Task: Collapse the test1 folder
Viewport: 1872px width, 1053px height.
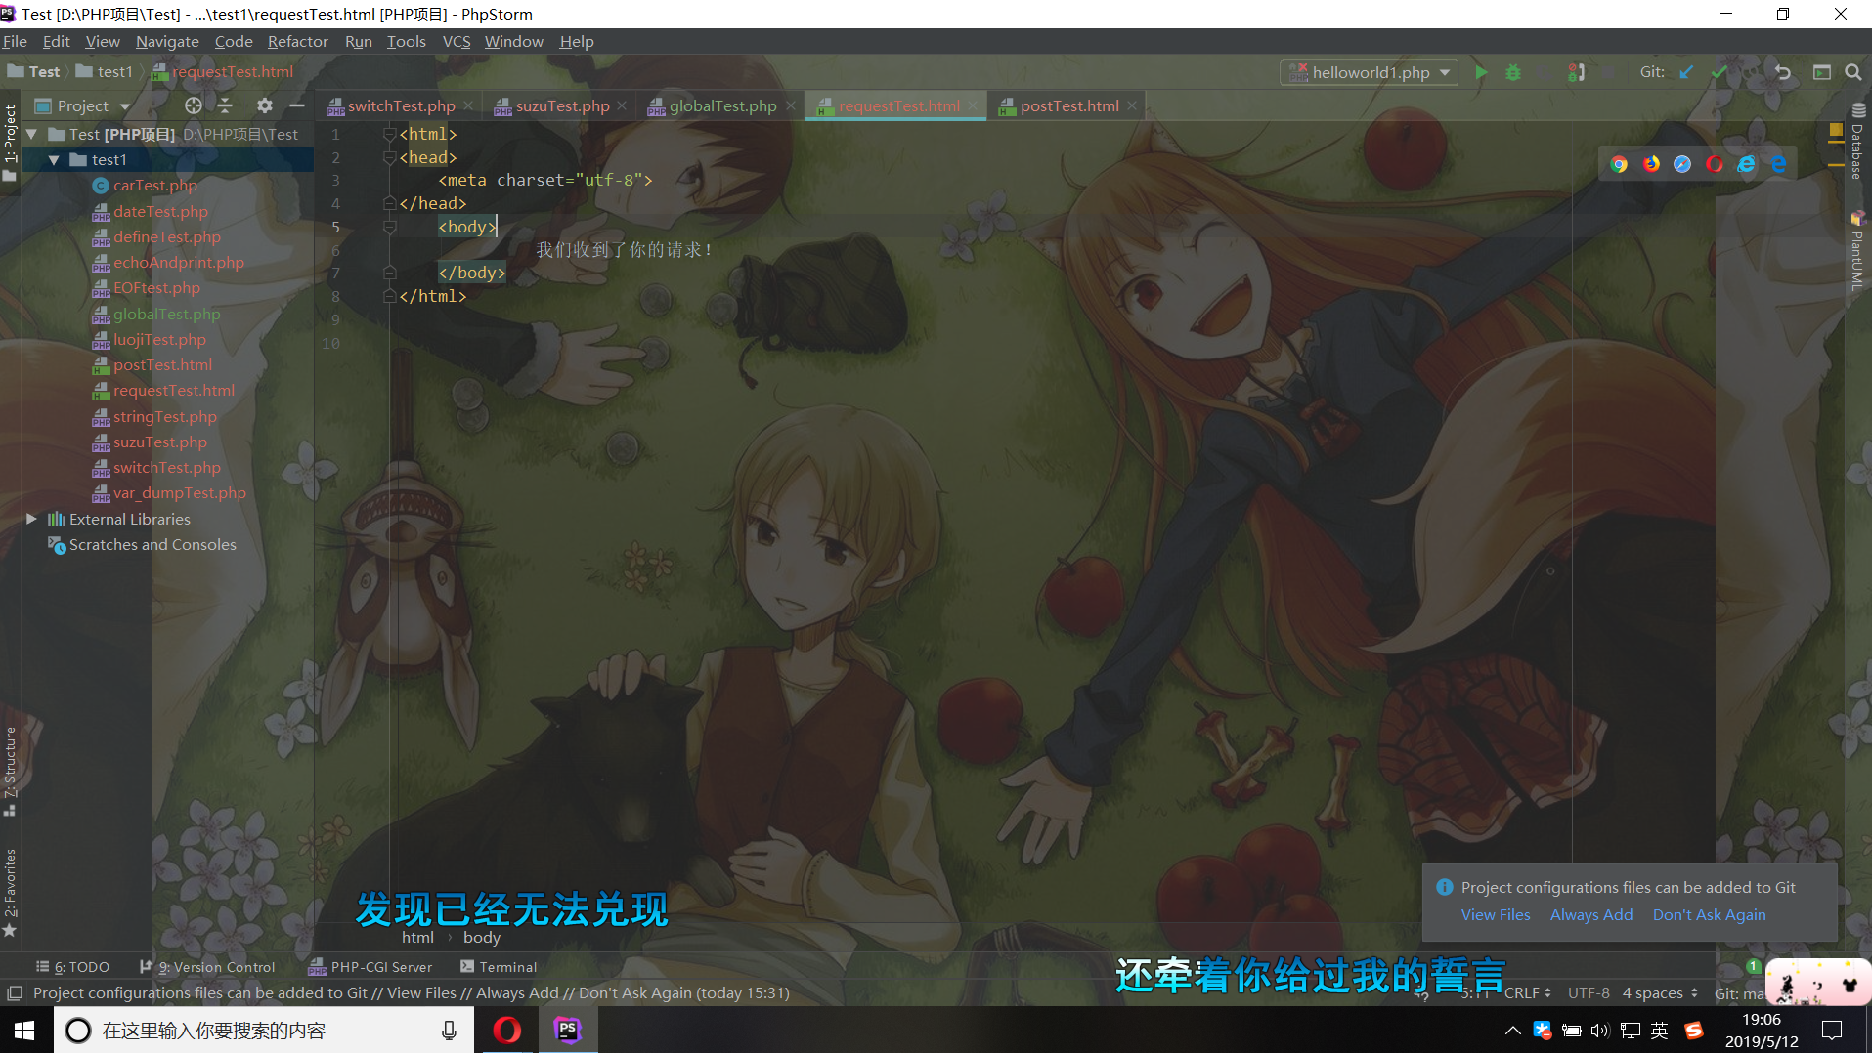Action: pos(54,159)
